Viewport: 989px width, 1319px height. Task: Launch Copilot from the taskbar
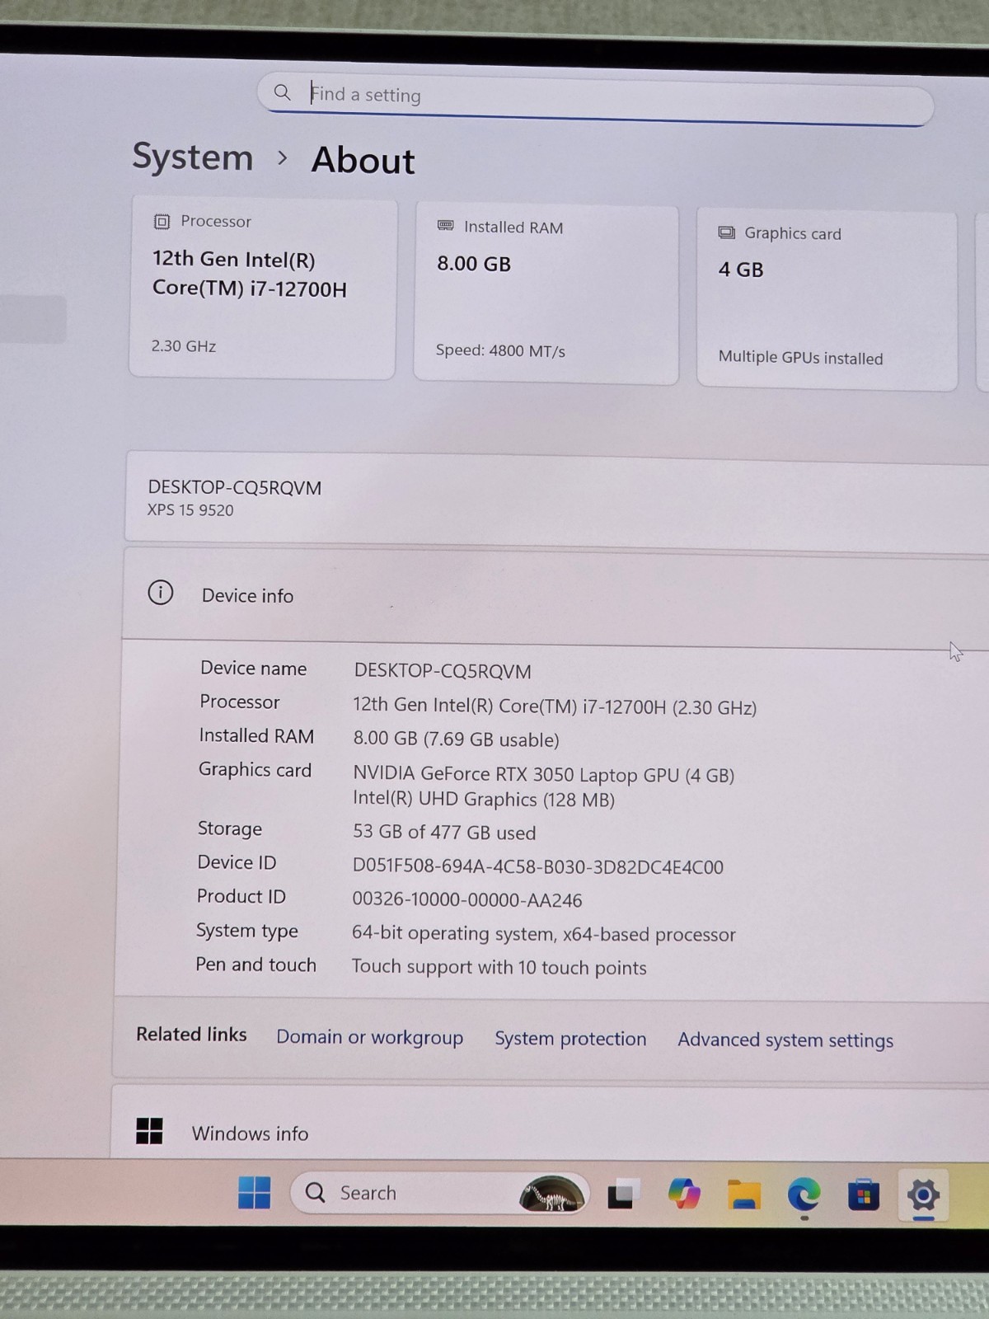(684, 1194)
